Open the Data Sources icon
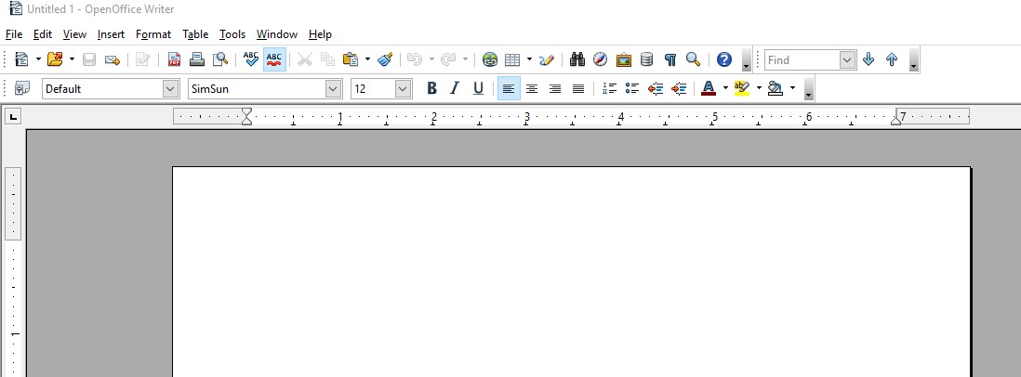 click(x=646, y=59)
